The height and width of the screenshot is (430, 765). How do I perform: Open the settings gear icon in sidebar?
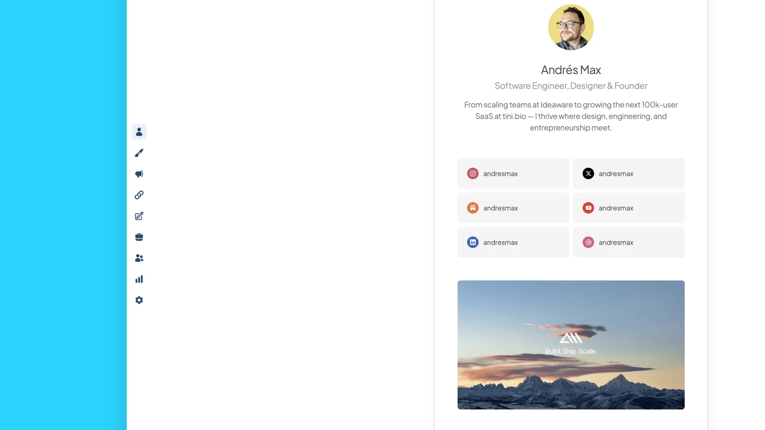(139, 300)
